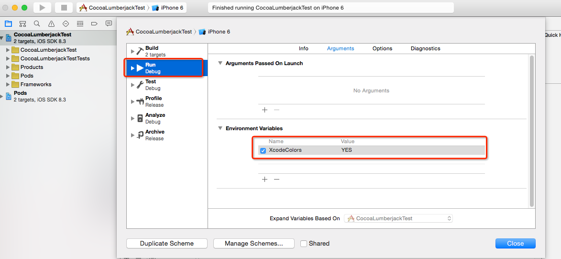Click the Duplicate Scheme button
The height and width of the screenshot is (259, 561).
[x=167, y=244]
